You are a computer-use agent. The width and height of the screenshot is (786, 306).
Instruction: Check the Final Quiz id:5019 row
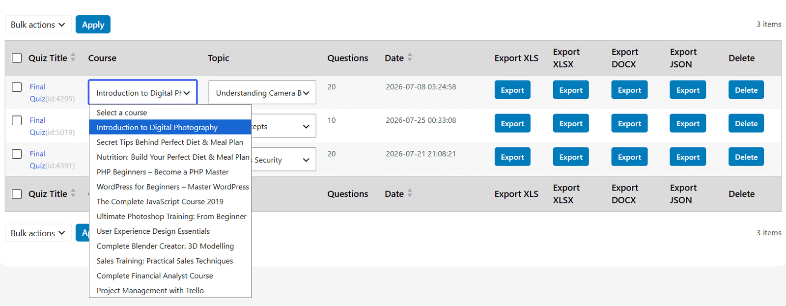click(x=17, y=120)
